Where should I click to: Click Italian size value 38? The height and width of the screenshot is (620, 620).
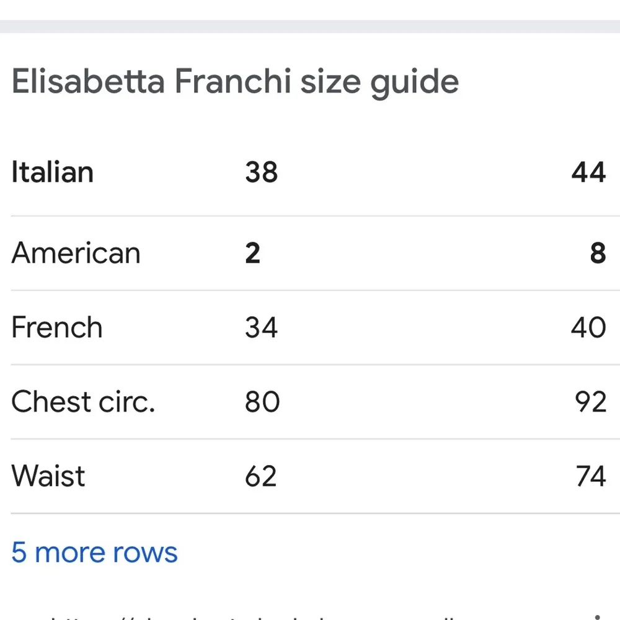click(x=261, y=172)
